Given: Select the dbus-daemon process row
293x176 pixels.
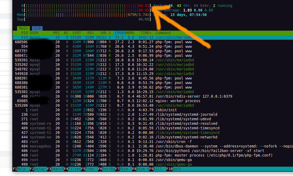Looking at the screenshot, I should pos(153,146).
